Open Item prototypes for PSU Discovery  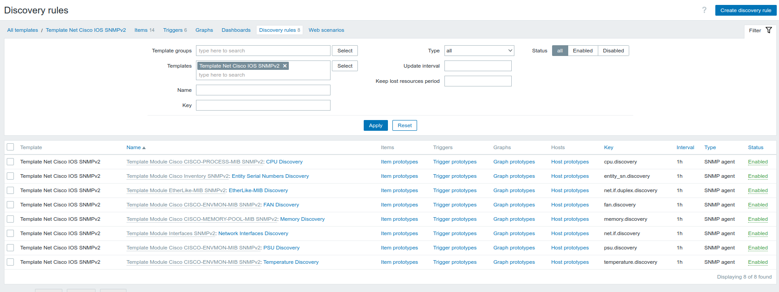[399, 248]
